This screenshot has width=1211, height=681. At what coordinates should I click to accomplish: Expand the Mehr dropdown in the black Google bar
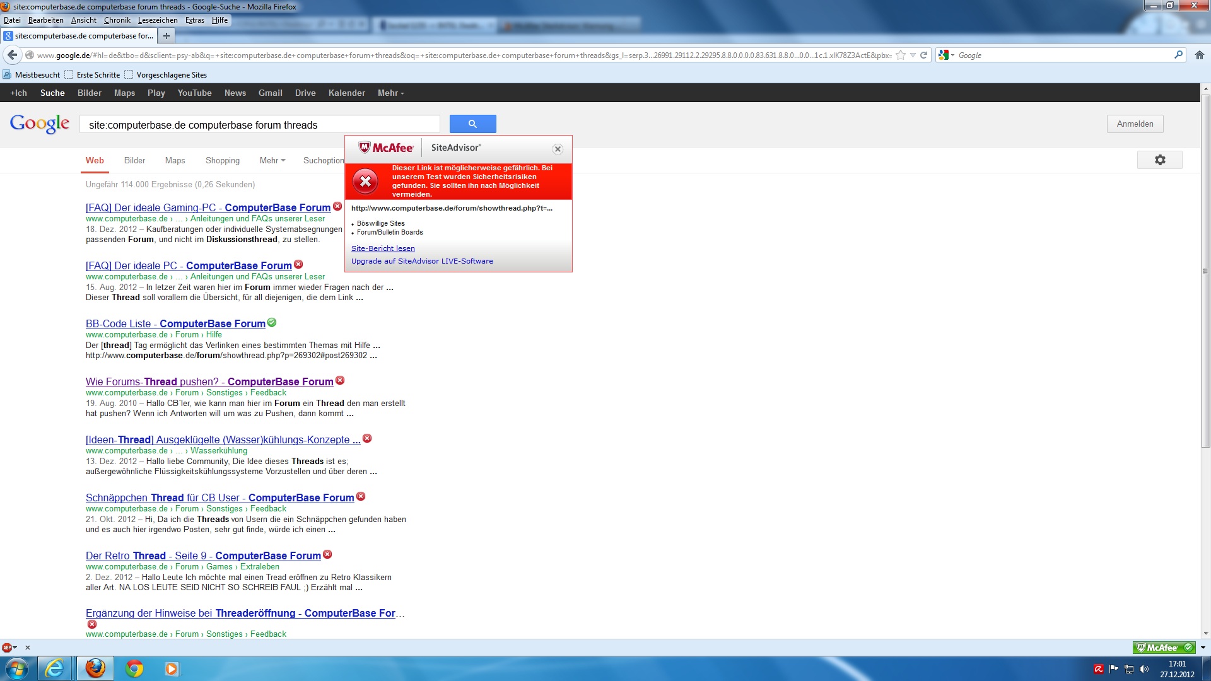coord(390,93)
